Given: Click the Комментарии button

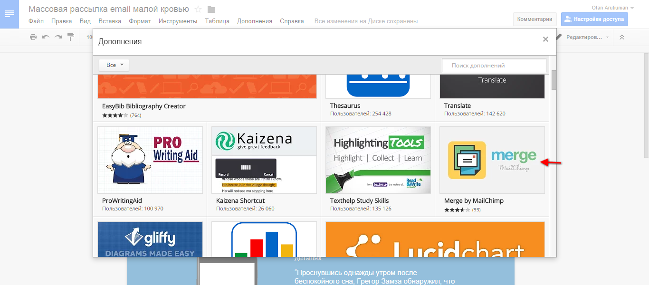Looking at the screenshot, I should (x=535, y=19).
